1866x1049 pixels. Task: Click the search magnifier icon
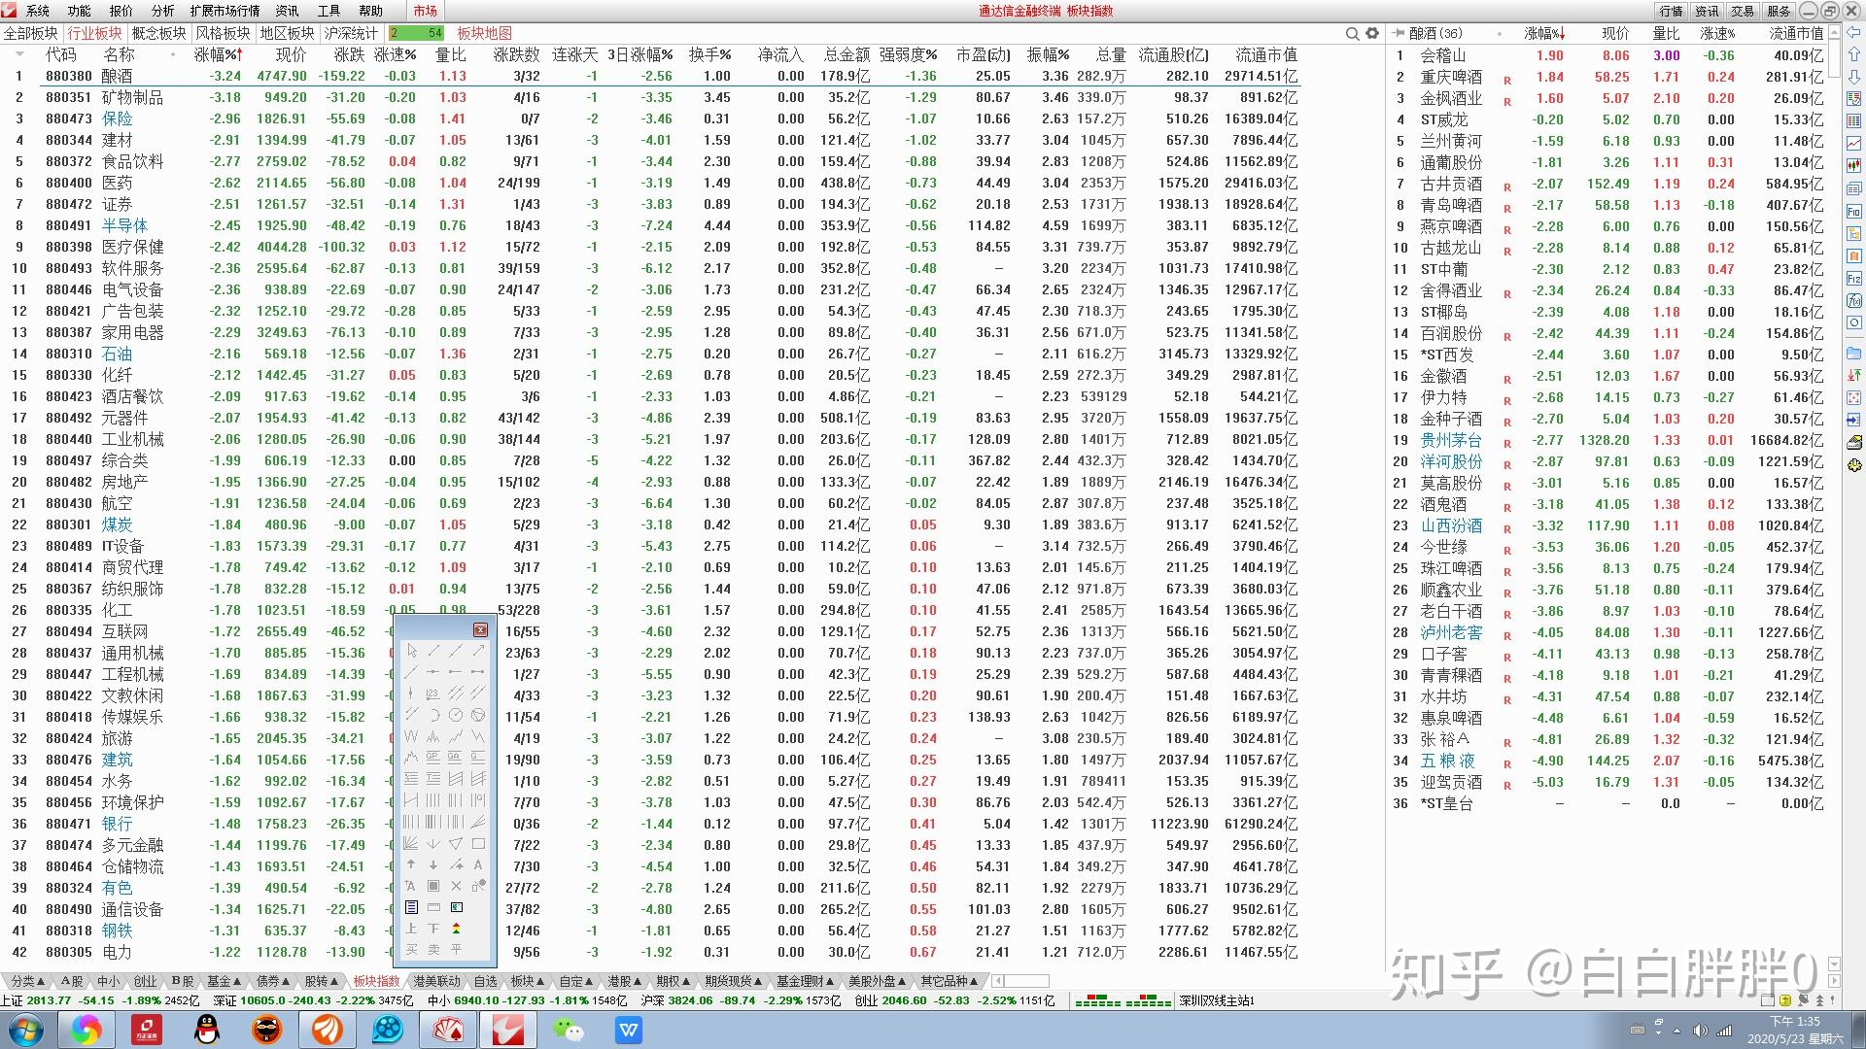pos(1352,33)
